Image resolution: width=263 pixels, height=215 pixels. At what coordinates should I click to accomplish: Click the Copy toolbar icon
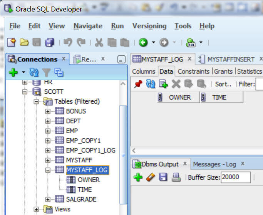[x=112, y=42]
